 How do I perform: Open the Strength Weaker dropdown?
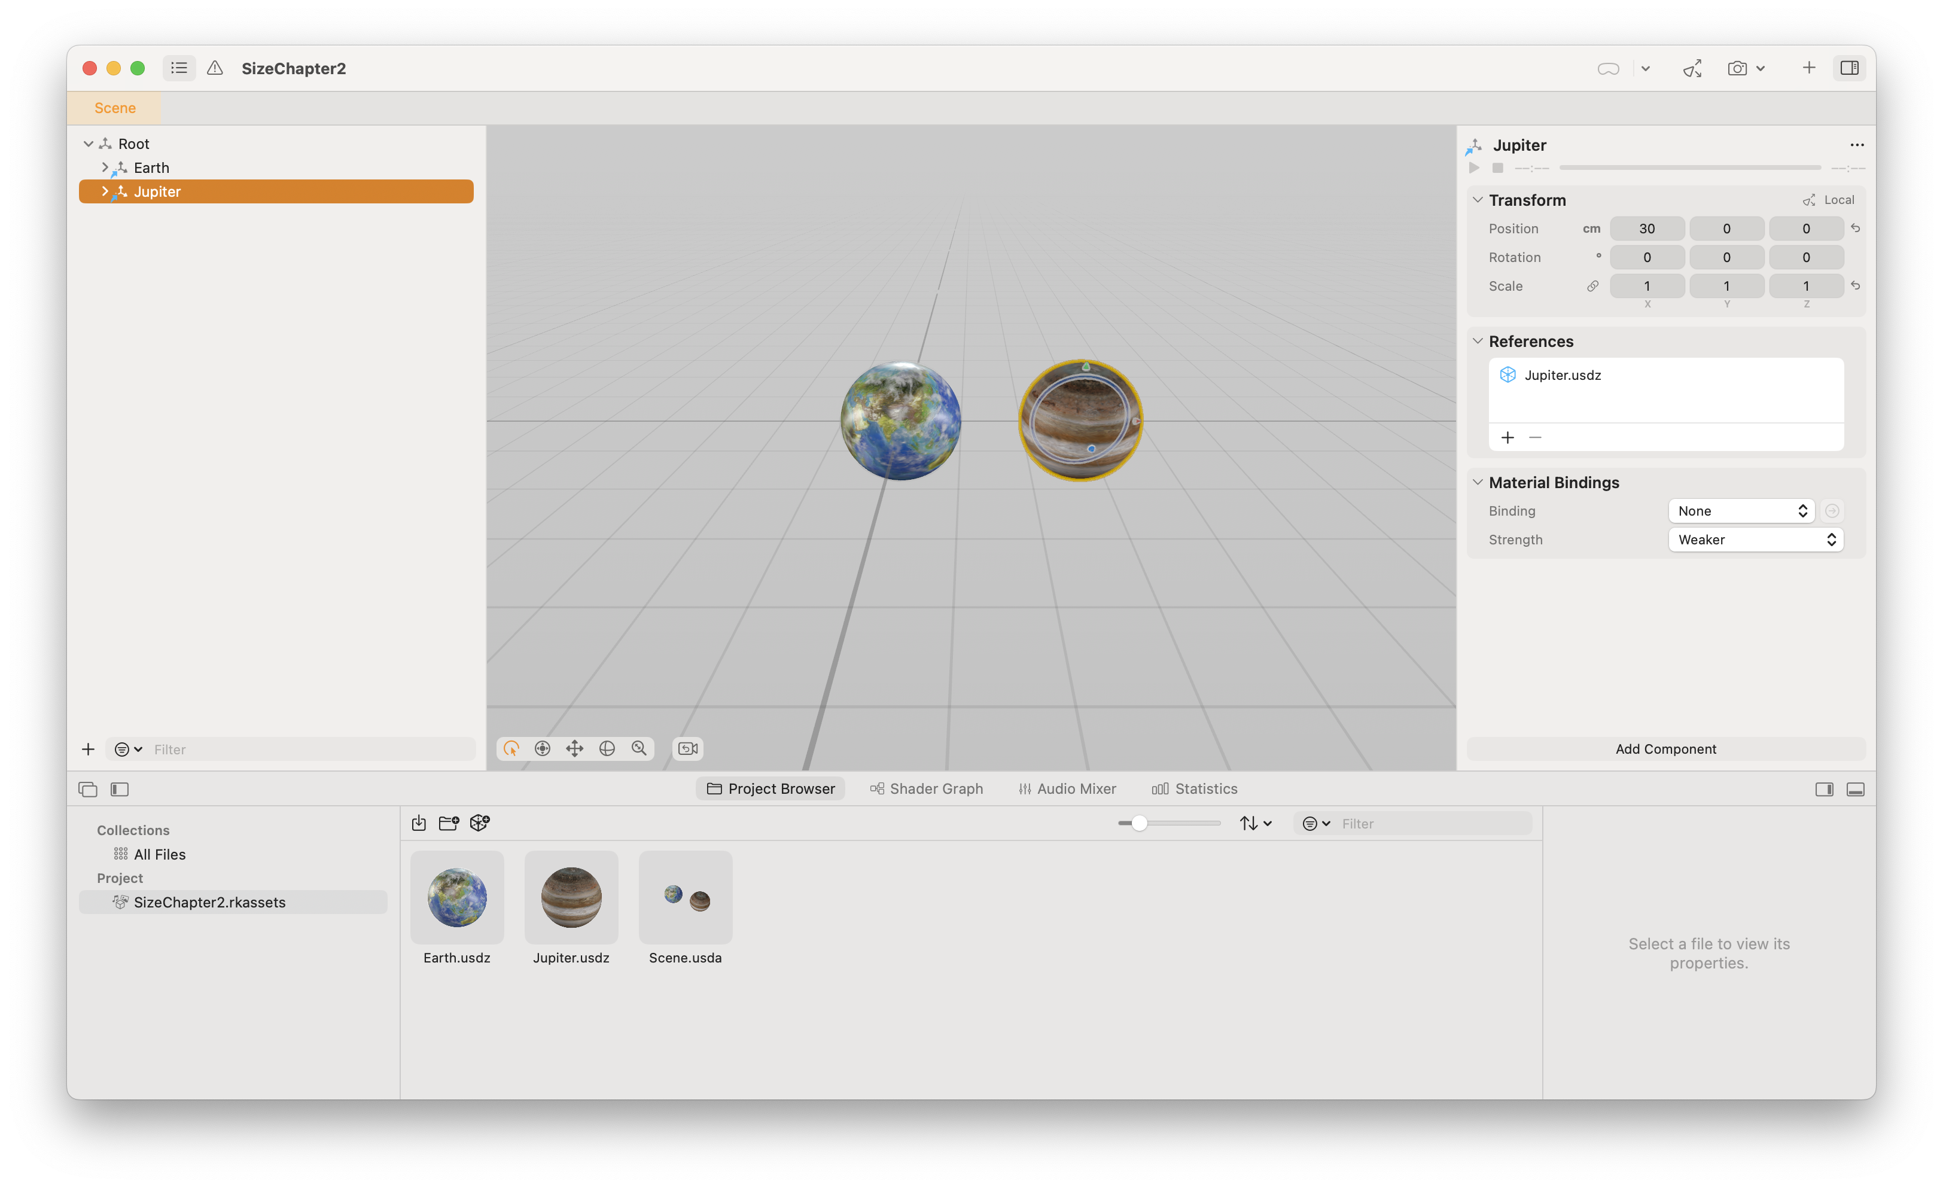click(1755, 540)
